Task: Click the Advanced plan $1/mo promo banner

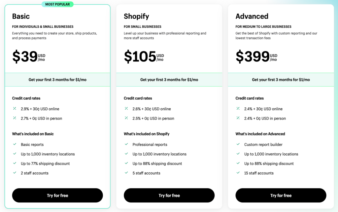Action: coord(281,80)
